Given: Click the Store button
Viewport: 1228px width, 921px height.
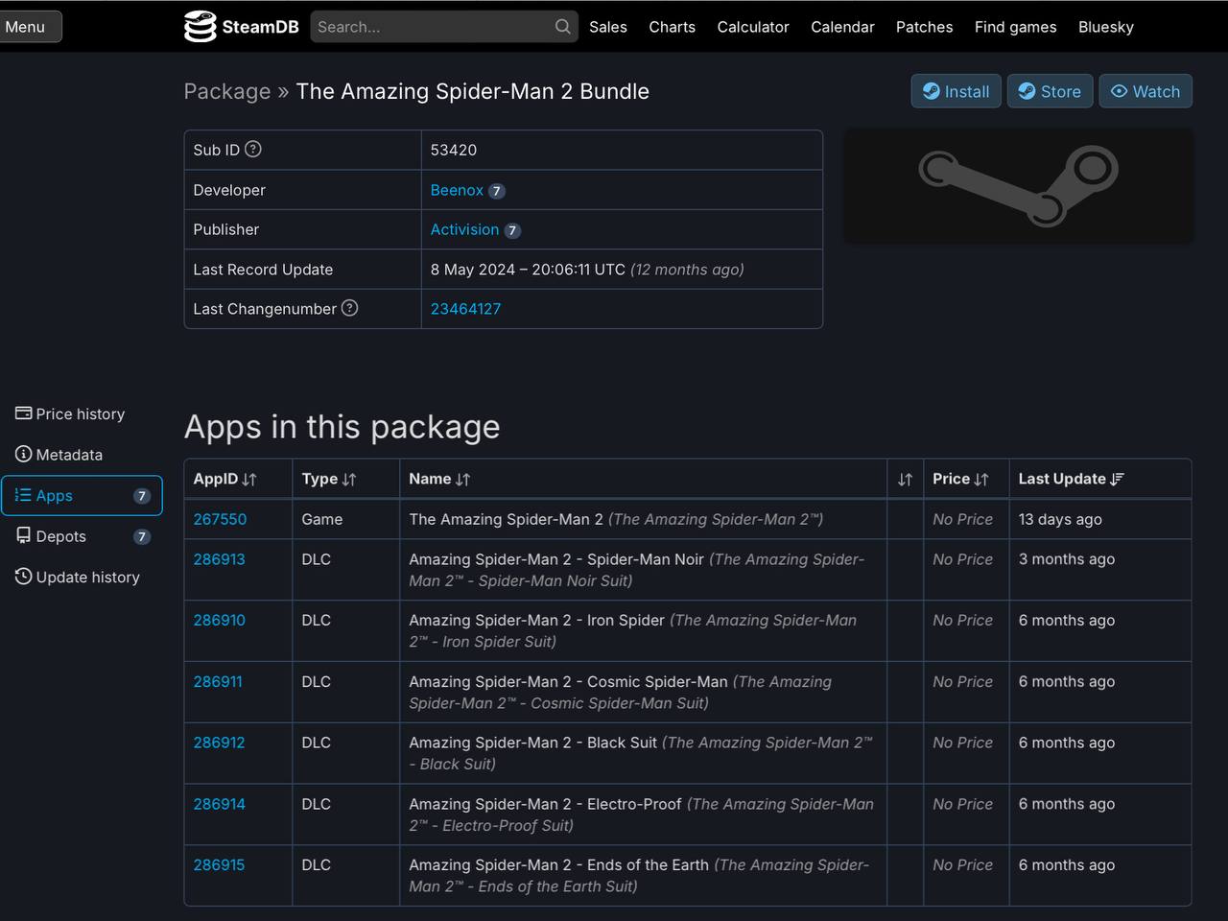Looking at the screenshot, I should (x=1050, y=91).
